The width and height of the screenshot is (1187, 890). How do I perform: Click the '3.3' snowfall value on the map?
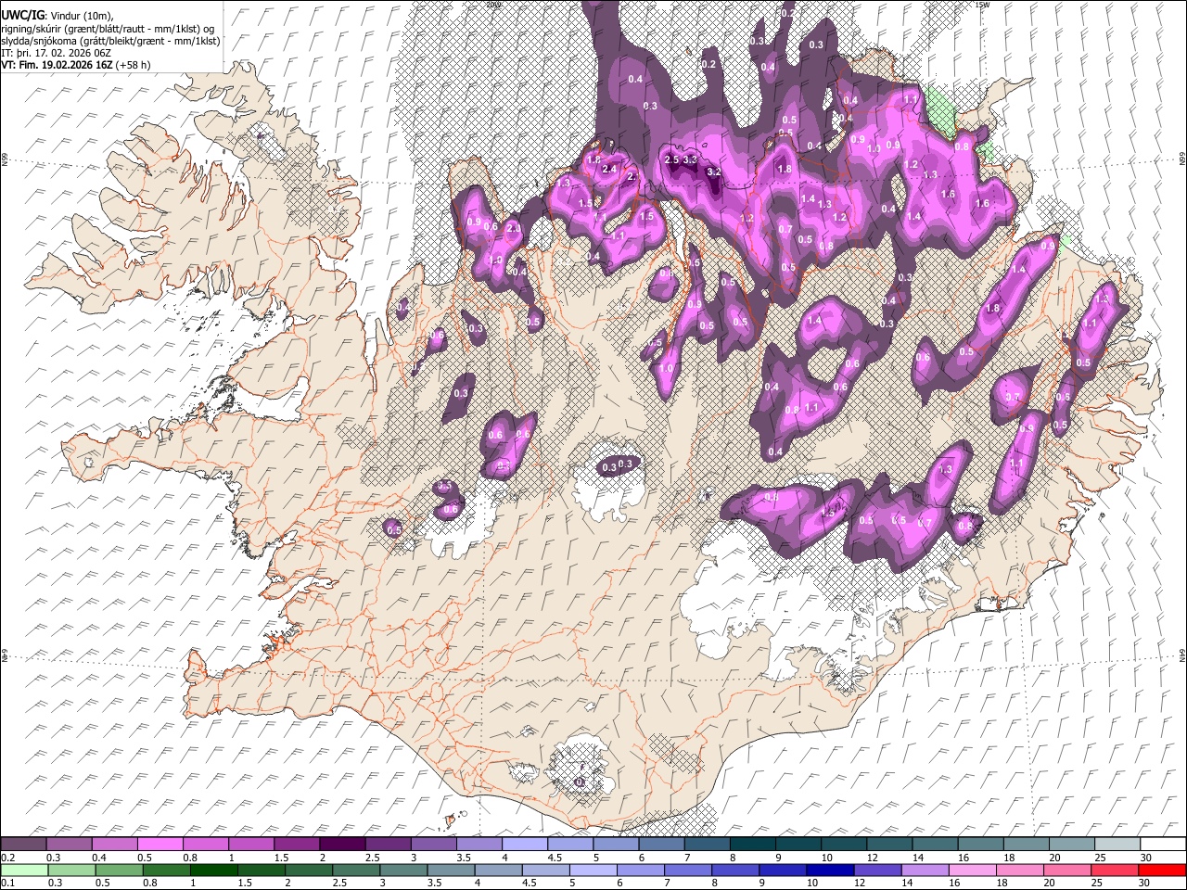pos(690,160)
